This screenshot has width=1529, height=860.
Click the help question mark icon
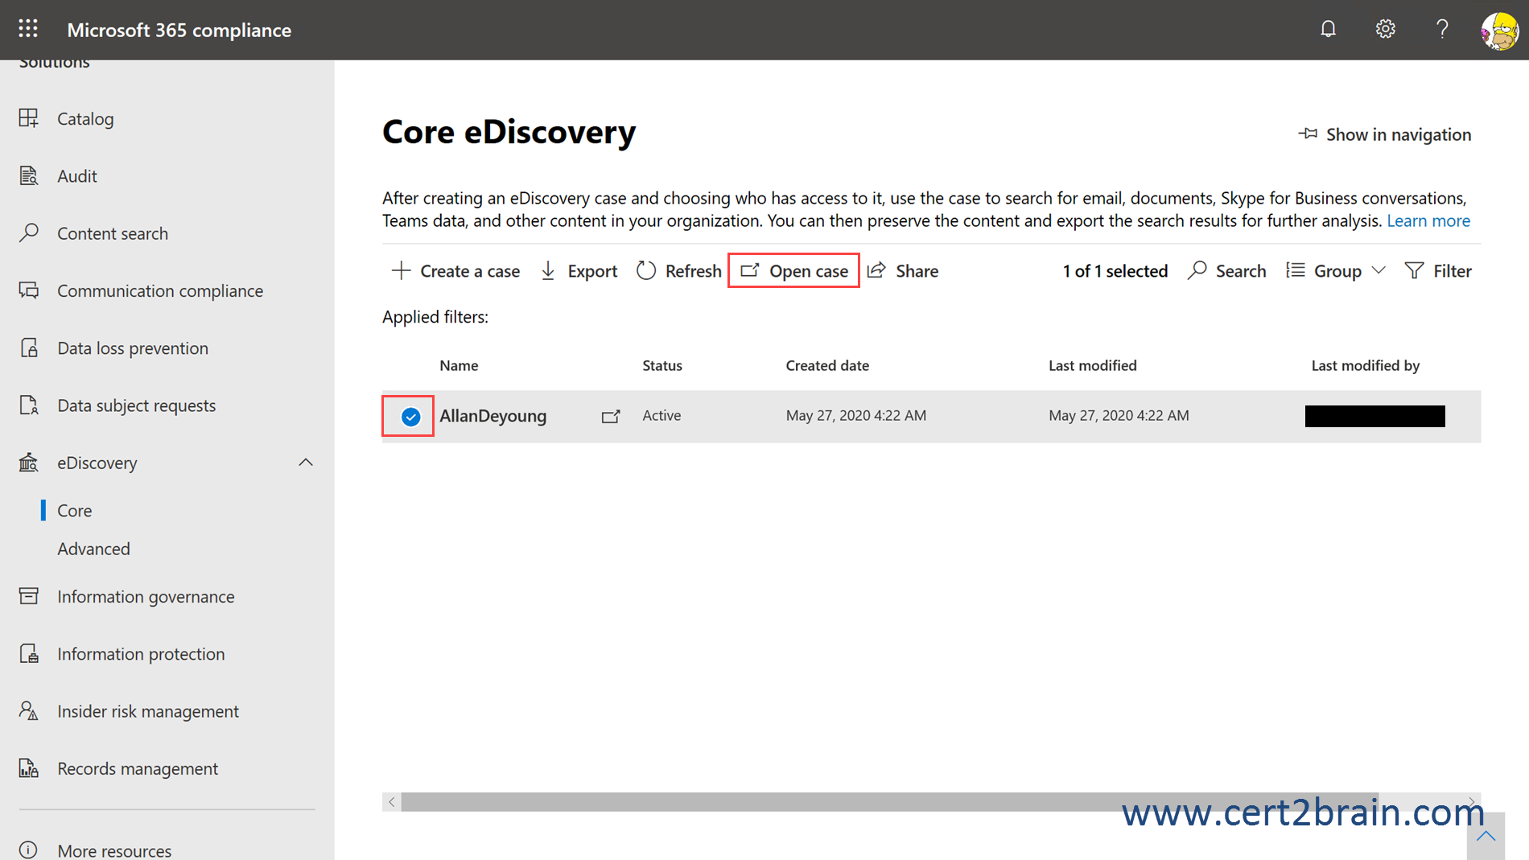[x=1442, y=29]
